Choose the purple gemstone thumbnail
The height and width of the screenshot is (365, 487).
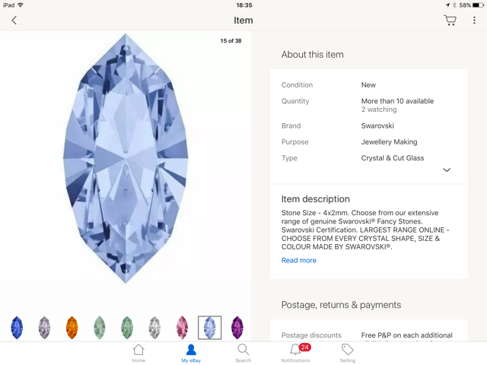click(x=237, y=328)
